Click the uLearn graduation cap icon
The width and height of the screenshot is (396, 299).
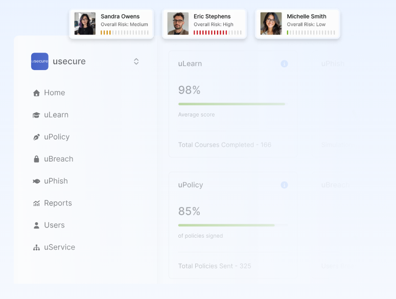point(36,115)
